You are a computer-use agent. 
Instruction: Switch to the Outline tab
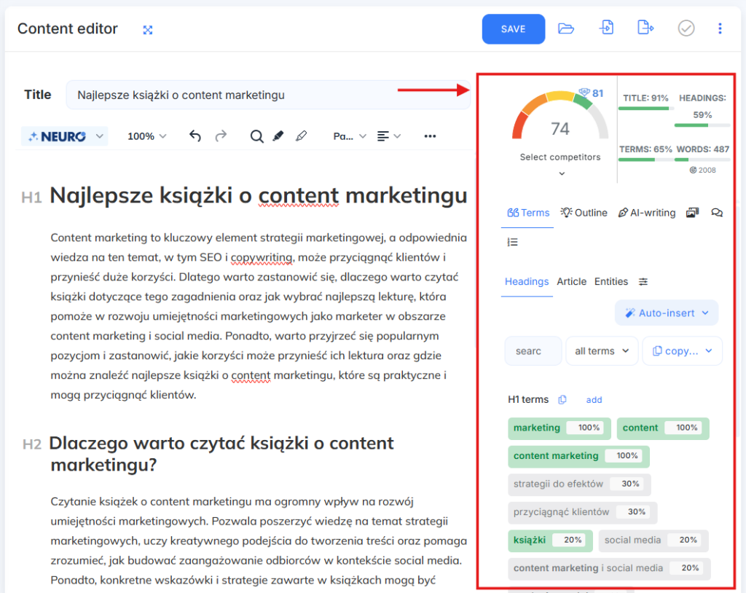[x=584, y=213]
